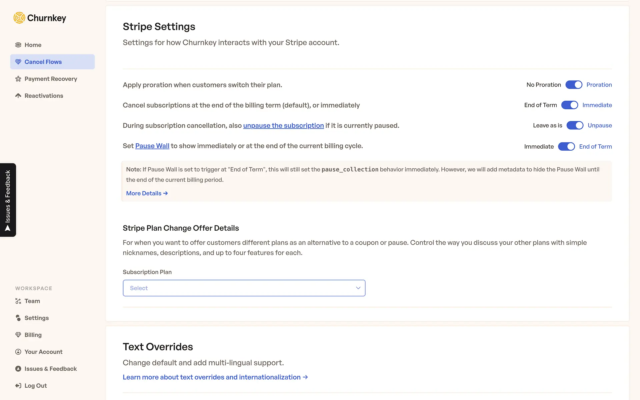Click the Reactivations arrow icon
Viewport: 640px width, 400px height.
click(18, 96)
